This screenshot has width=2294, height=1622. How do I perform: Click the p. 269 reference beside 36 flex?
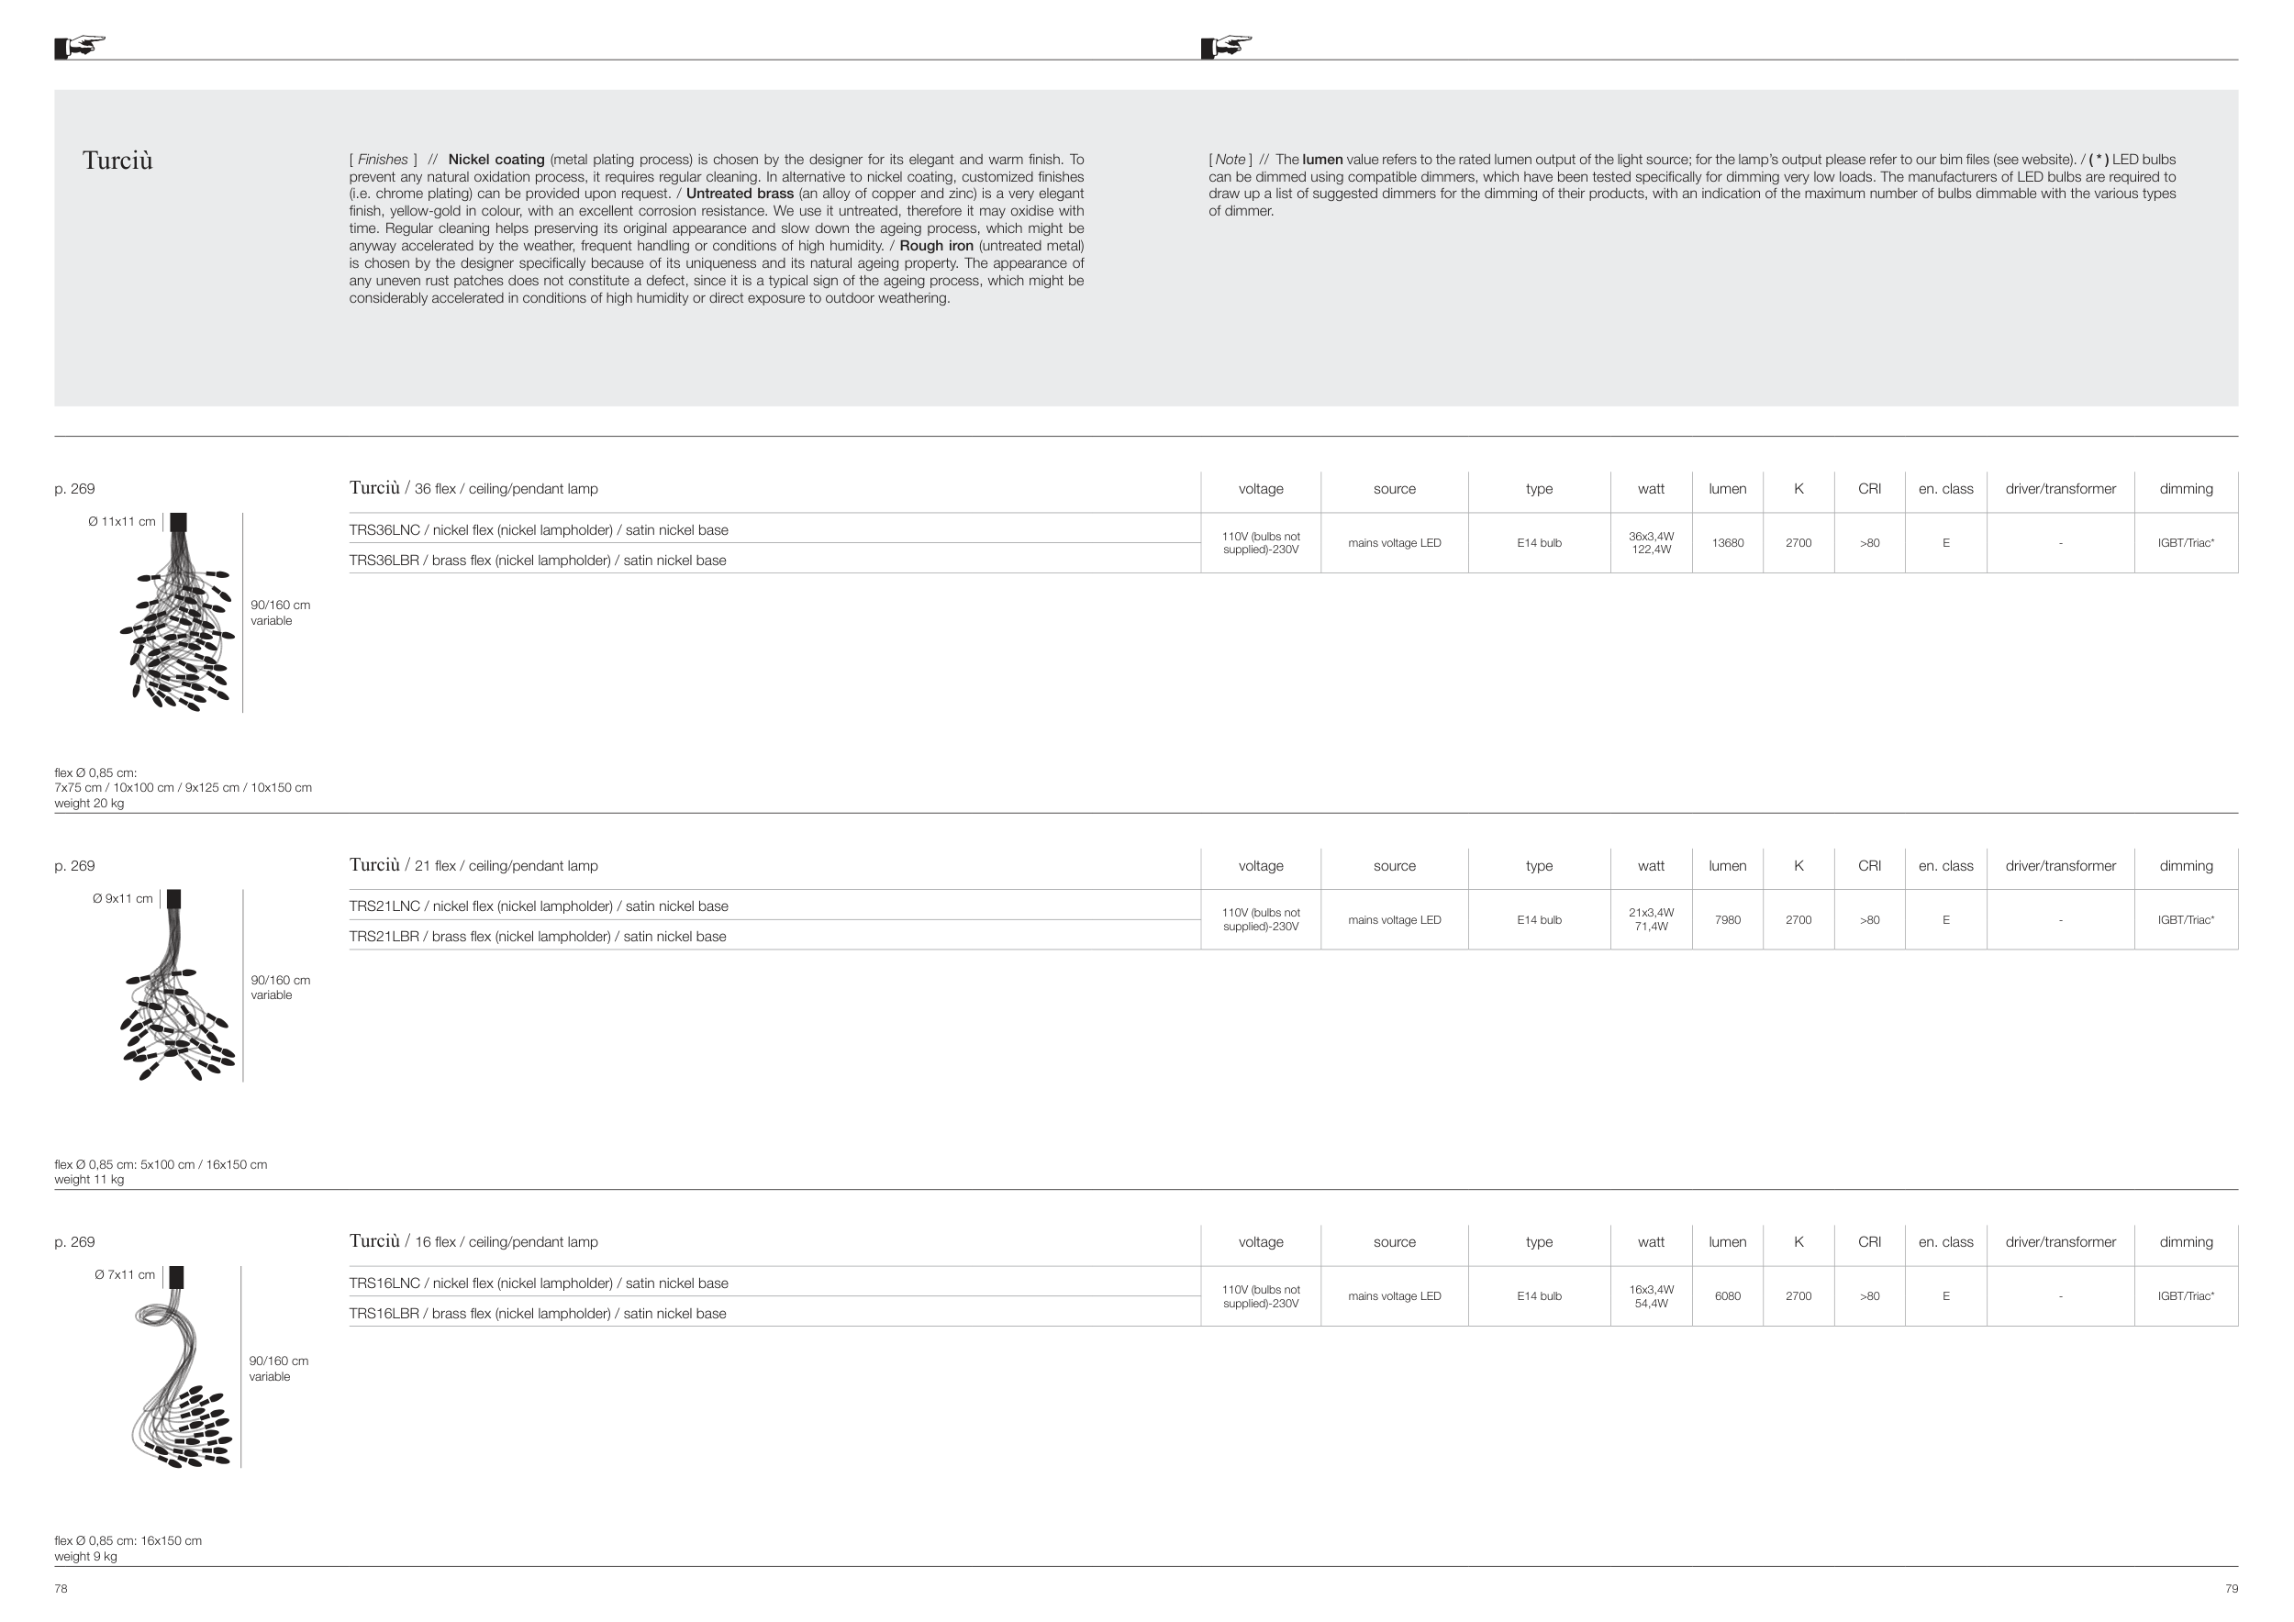[x=75, y=488]
